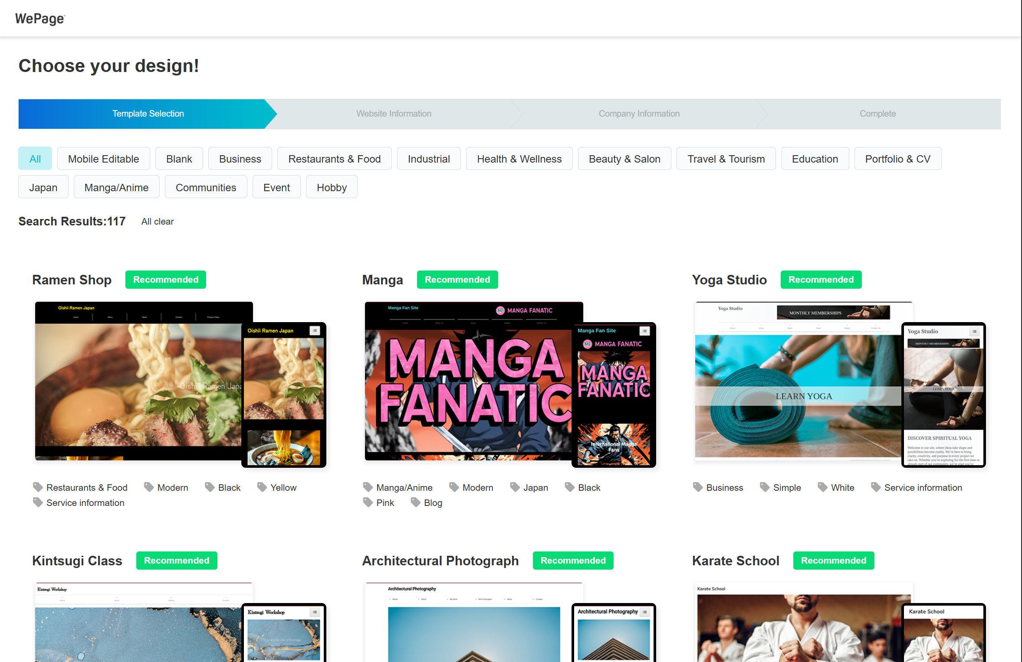
Task: Filter templates by Blank
Action: click(179, 159)
